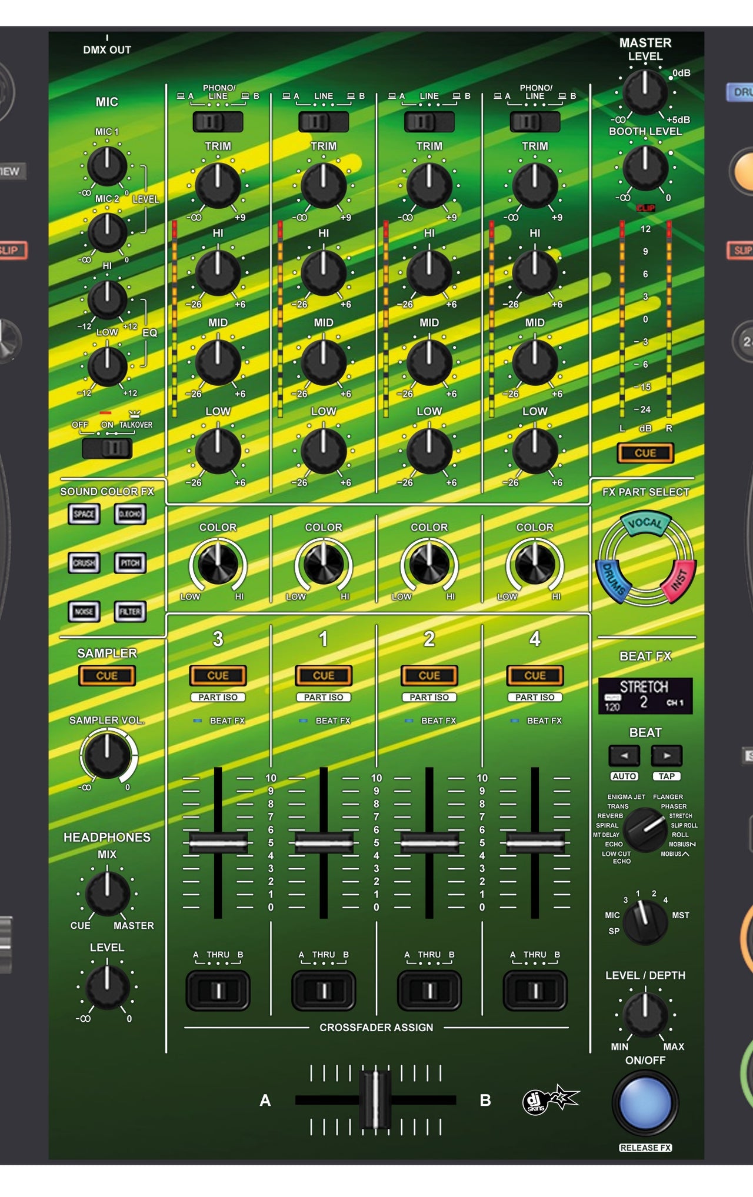
Task: Toggle channel 2 crossfader assign switch
Action: pos(429,991)
